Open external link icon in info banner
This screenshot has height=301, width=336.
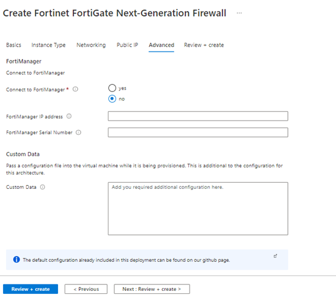coord(276,256)
